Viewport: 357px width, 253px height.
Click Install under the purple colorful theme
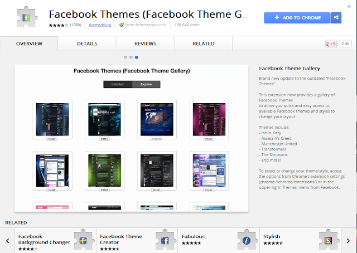(209, 190)
